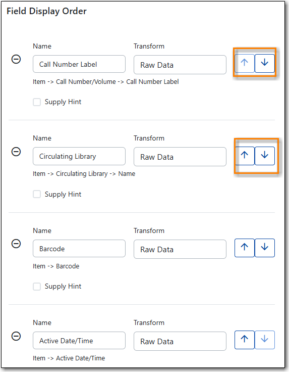The height and width of the screenshot is (372, 289).
Task: Open Transform dropdown for Active Date/Time
Action: click(180, 341)
